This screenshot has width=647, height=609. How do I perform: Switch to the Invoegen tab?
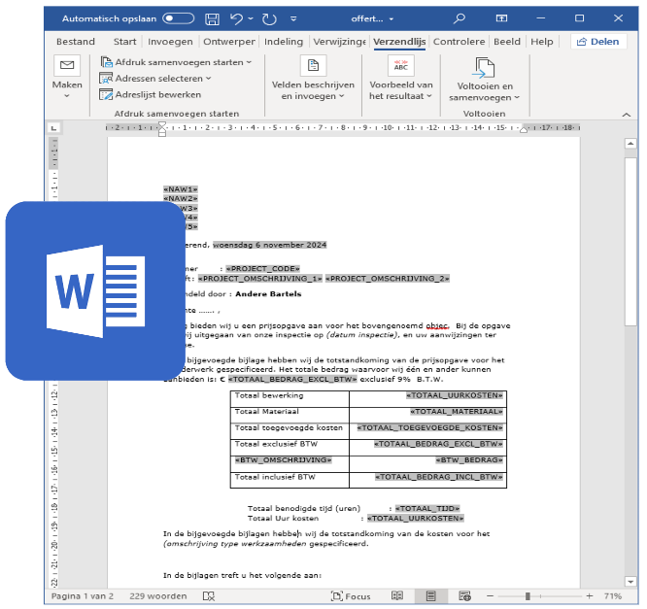[170, 42]
